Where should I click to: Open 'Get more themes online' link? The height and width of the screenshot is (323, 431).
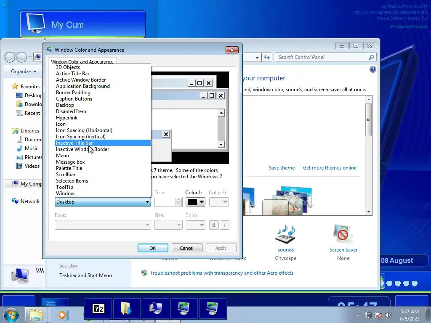pyautogui.click(x=330, y=168)
